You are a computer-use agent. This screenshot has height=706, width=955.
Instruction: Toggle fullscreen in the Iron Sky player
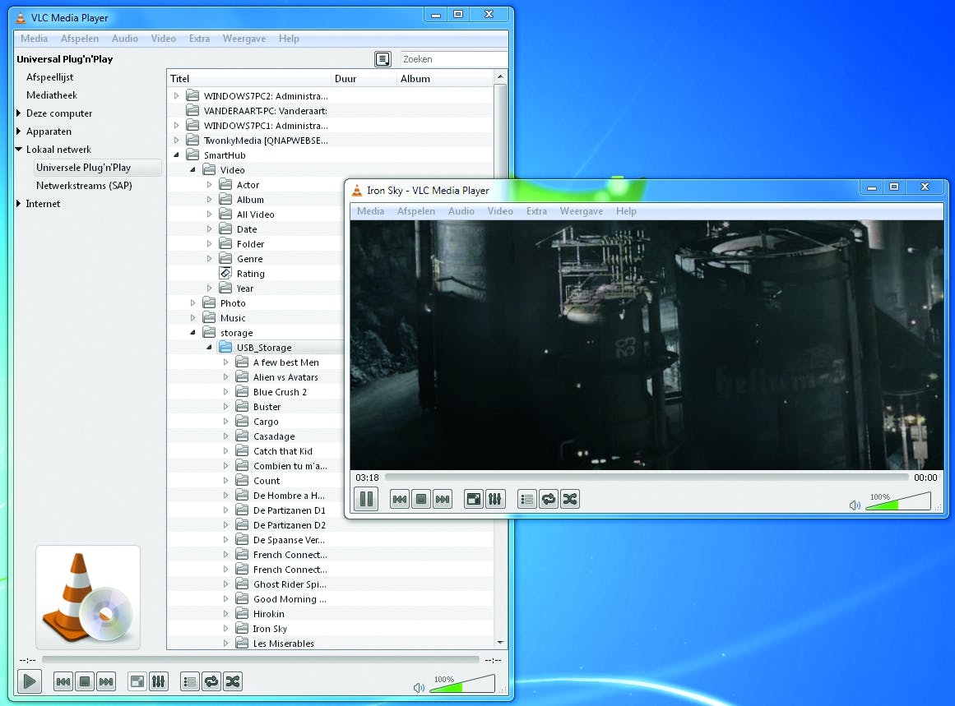[474, 499]
